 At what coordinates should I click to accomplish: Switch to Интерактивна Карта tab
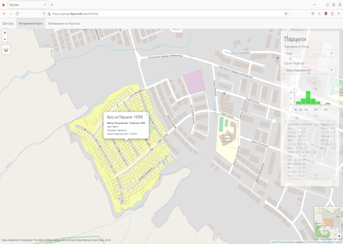(x=30, y=23)
